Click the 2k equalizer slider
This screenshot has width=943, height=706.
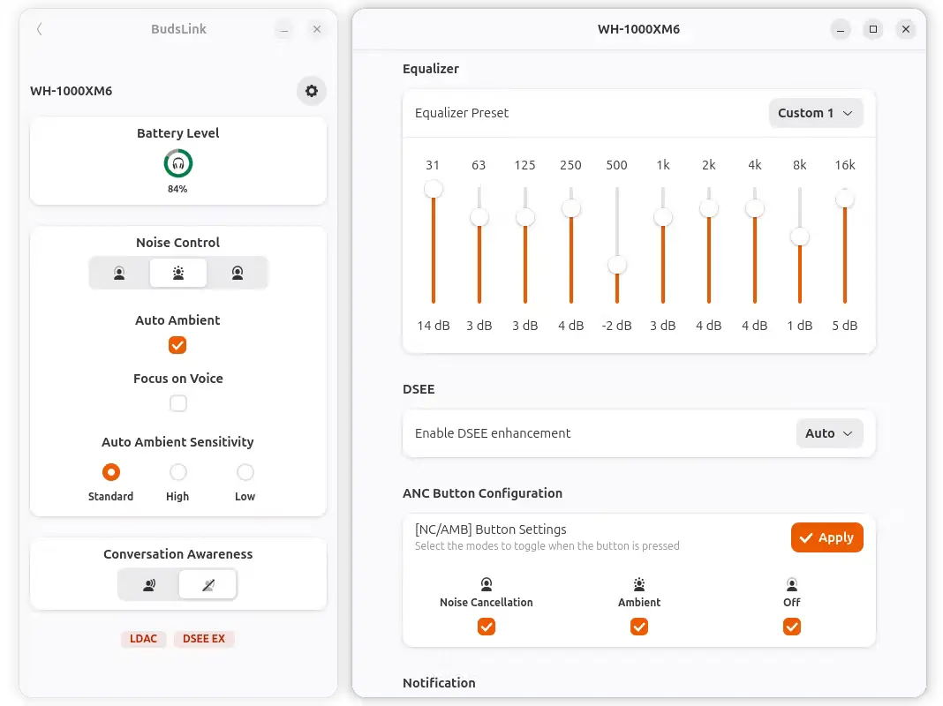[709, 245]
